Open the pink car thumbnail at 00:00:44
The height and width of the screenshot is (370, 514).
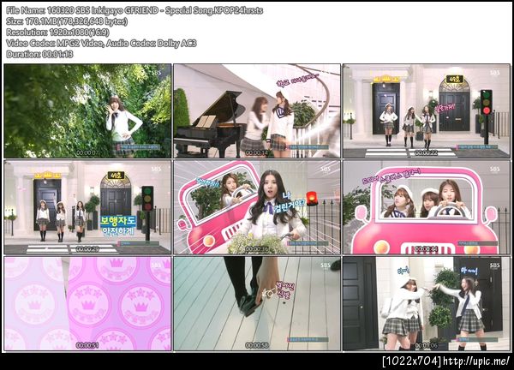point(427,207)
